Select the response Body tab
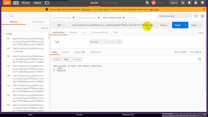Viewport: 208px width, 117px height. [55, 52]
